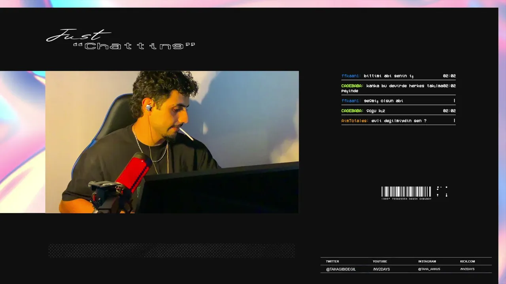
Task: Click username ffkaani beside "bittimi abi senin iş"
Action: click(351, 76)
